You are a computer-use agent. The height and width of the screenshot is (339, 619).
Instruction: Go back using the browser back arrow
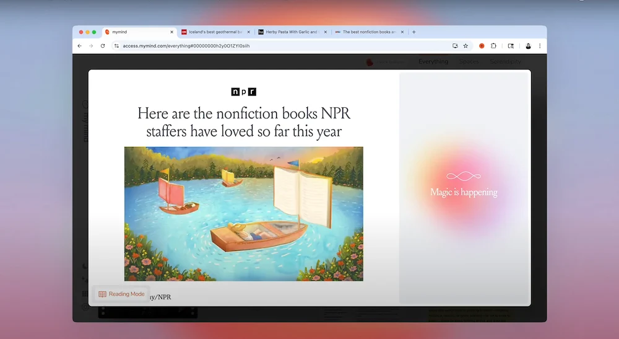(x=79, y=46)
